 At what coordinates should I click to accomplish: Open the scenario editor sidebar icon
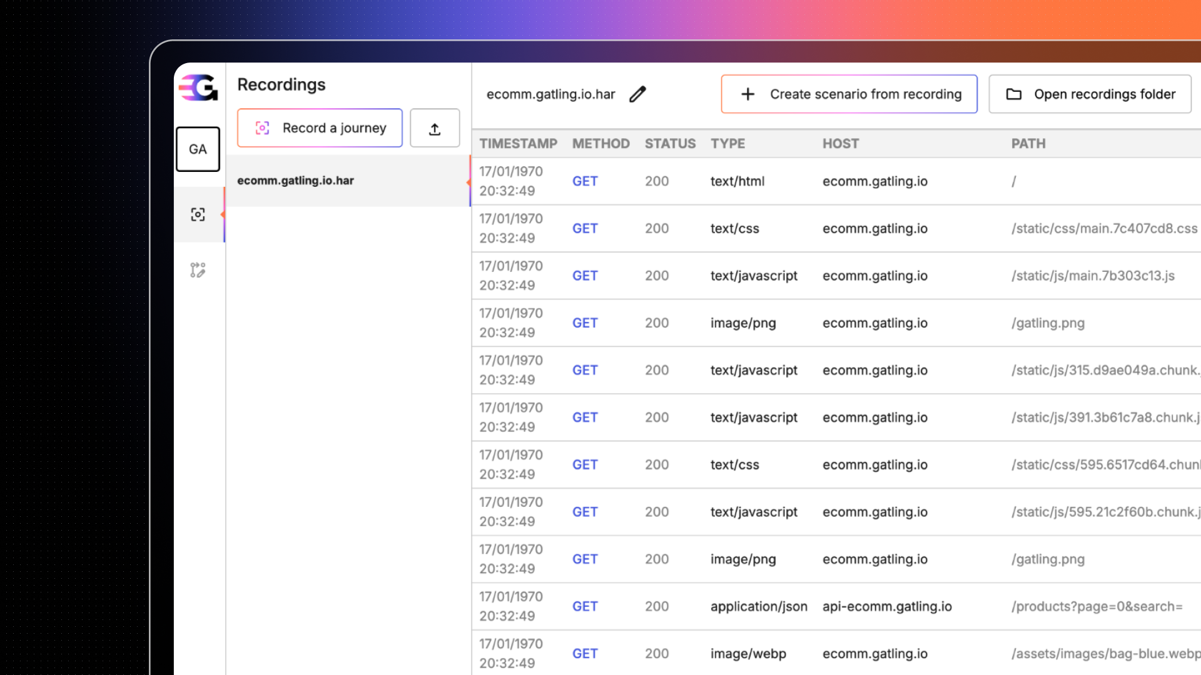(x=198, y=270)
